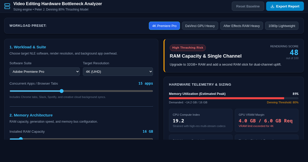Open the Software Suite dropdown
Screen dimensions: 308x162
coord(45,71)
